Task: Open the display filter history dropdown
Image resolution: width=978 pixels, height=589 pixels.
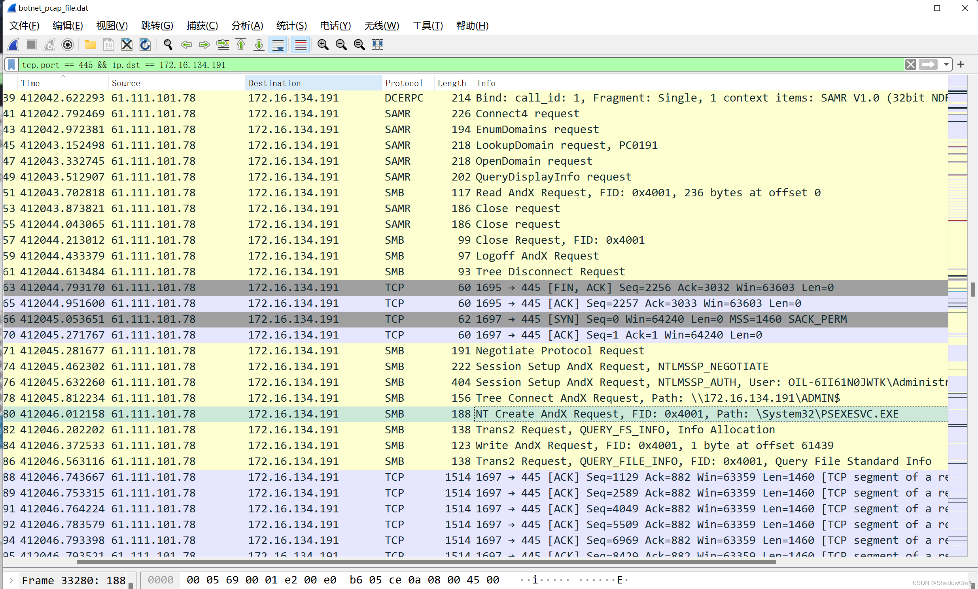Action: click(x=946, y=65)
